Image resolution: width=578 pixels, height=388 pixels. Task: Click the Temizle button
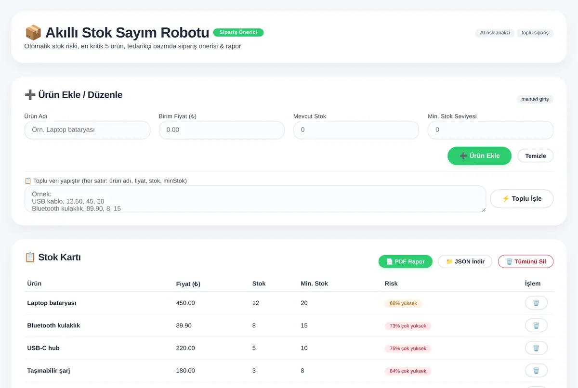point(535,156)
